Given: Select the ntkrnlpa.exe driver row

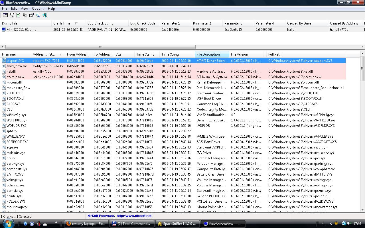Looking at the screenshot, I should pos(173,77).
